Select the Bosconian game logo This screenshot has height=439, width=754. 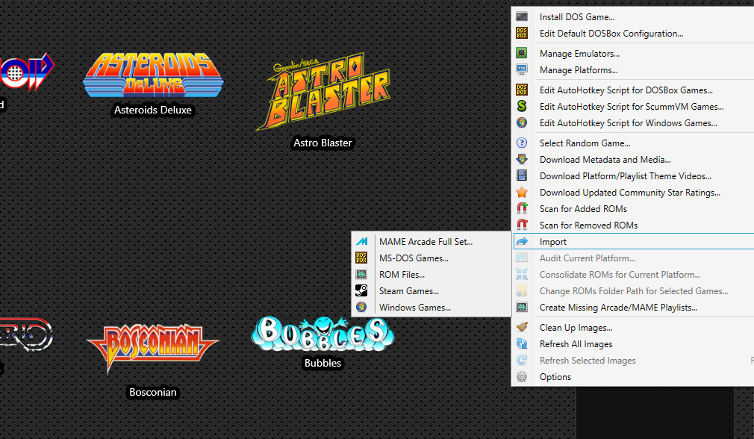click(x=153, y=349)
